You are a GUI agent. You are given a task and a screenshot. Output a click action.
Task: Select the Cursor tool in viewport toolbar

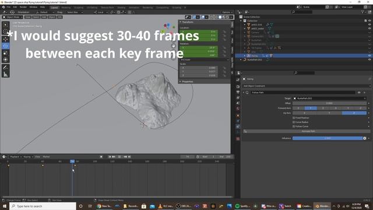pyautogui.click(x=5, y=32)
